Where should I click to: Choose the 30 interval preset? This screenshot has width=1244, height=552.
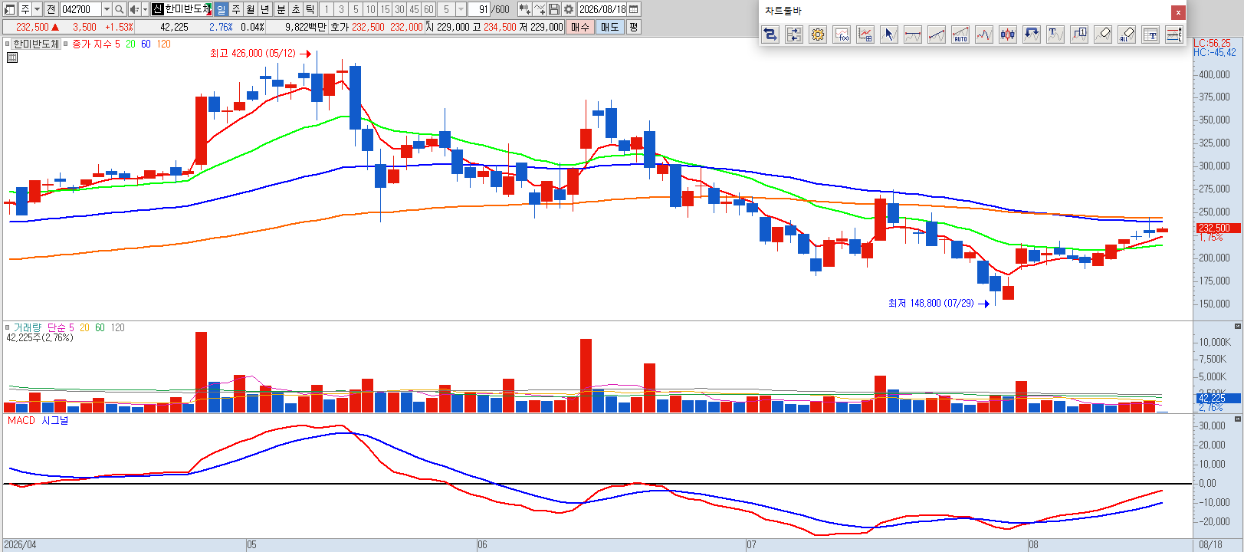point(399,9)
